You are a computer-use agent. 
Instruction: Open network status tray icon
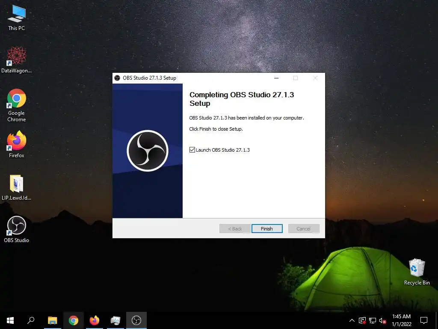point(373,320)
